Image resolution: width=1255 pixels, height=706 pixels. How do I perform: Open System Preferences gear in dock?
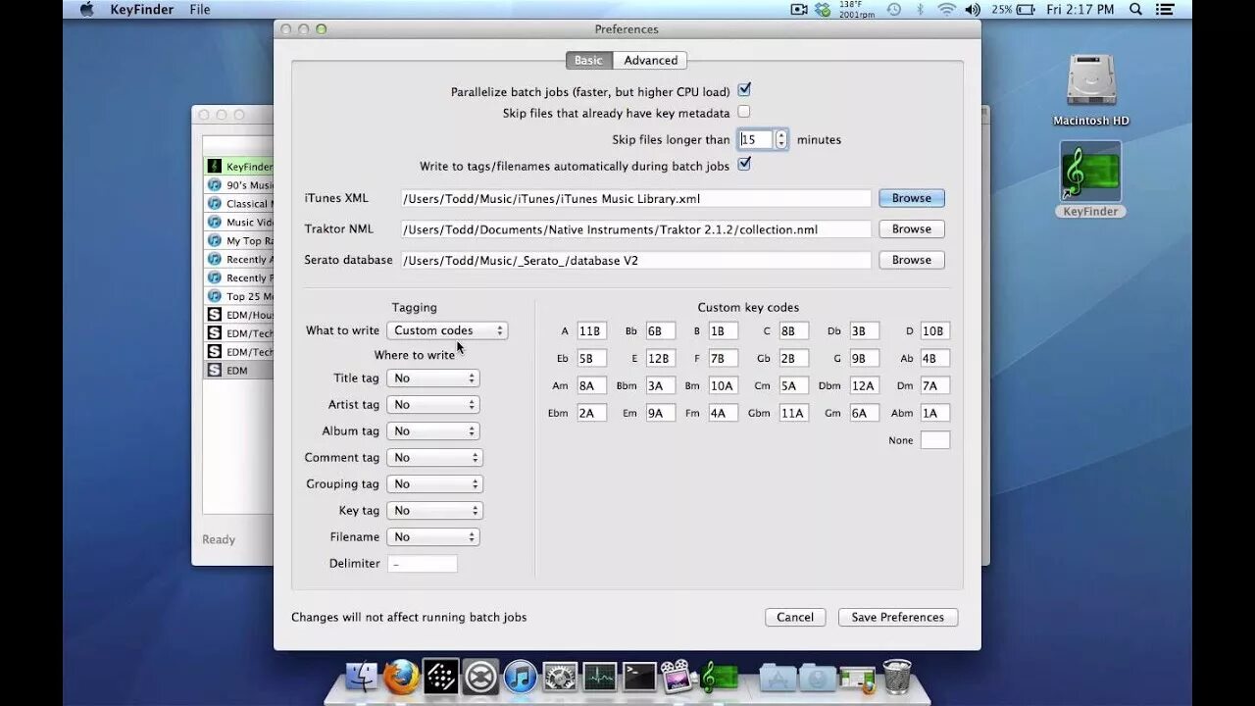click(x=560, y=677)
